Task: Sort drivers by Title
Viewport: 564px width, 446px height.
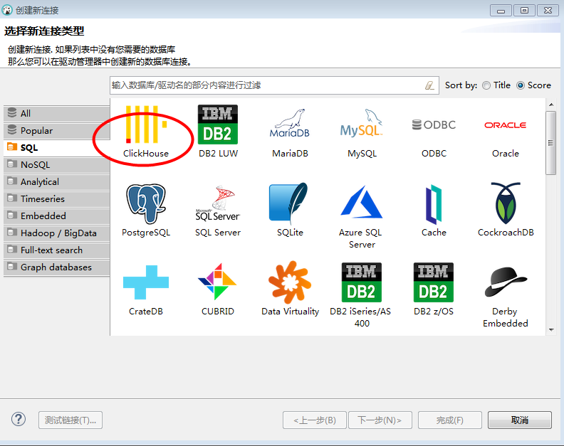Action: tap(496, 85)
